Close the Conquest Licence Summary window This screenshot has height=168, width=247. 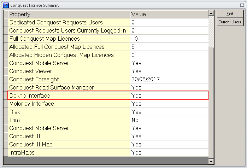[242, 5]
